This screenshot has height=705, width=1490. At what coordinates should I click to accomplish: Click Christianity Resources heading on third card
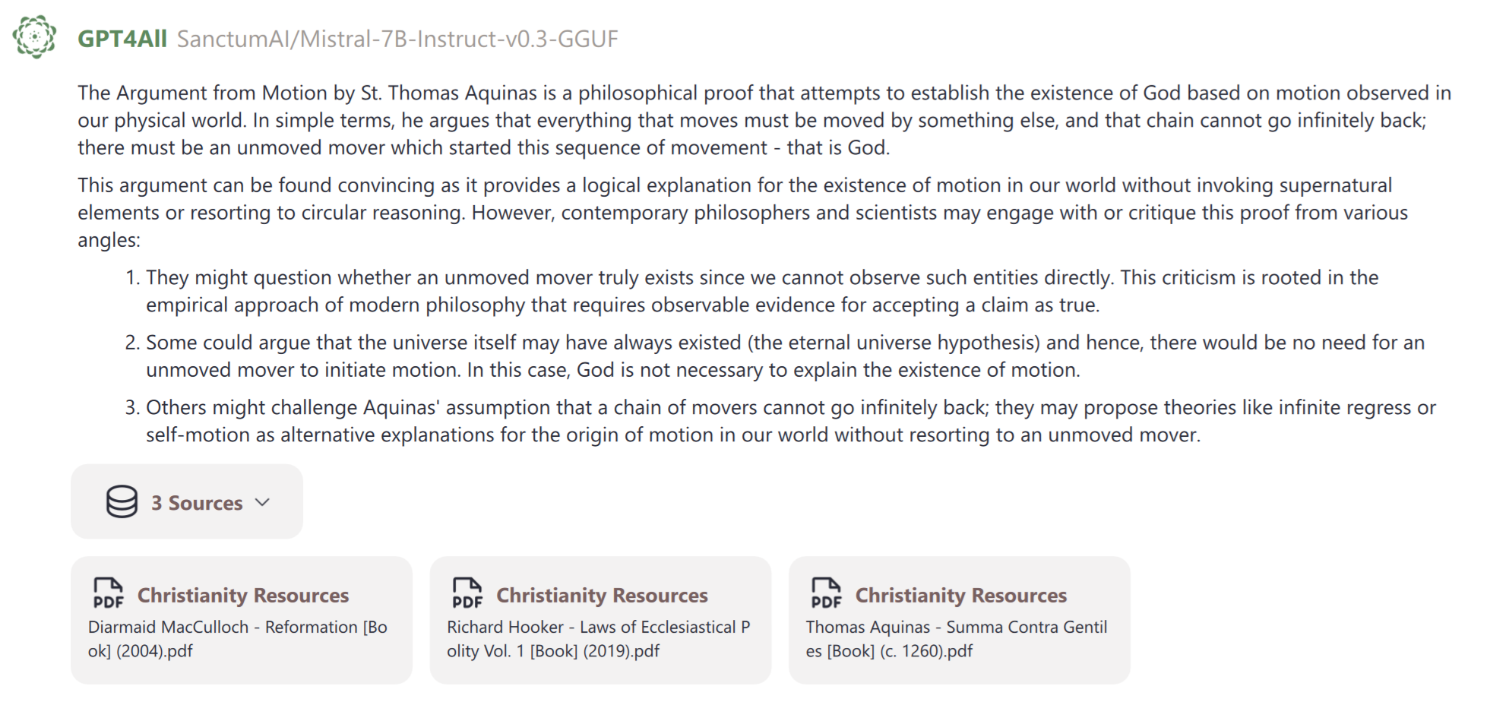coord(961,595)
